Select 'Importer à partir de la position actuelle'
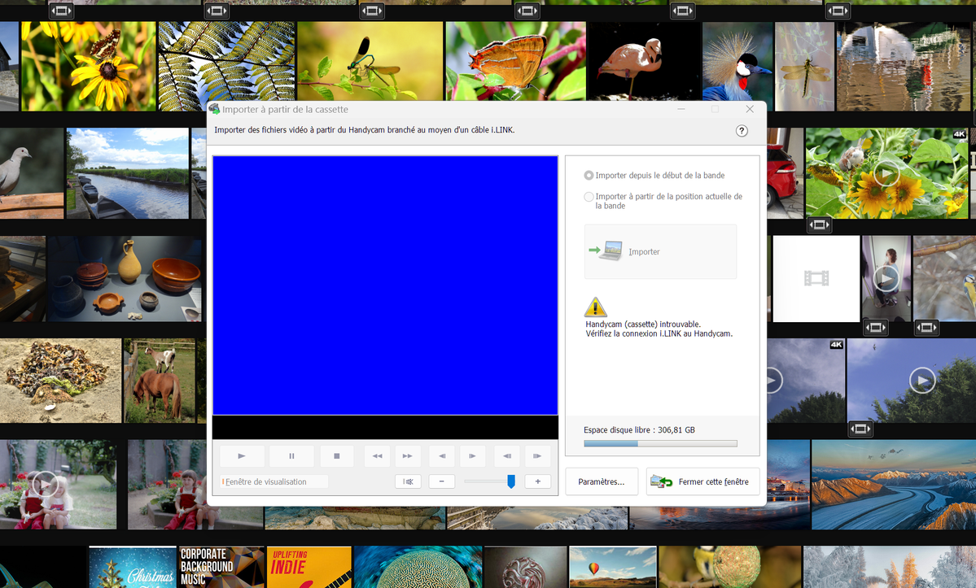The image size is (976, 588). point(589,197)
